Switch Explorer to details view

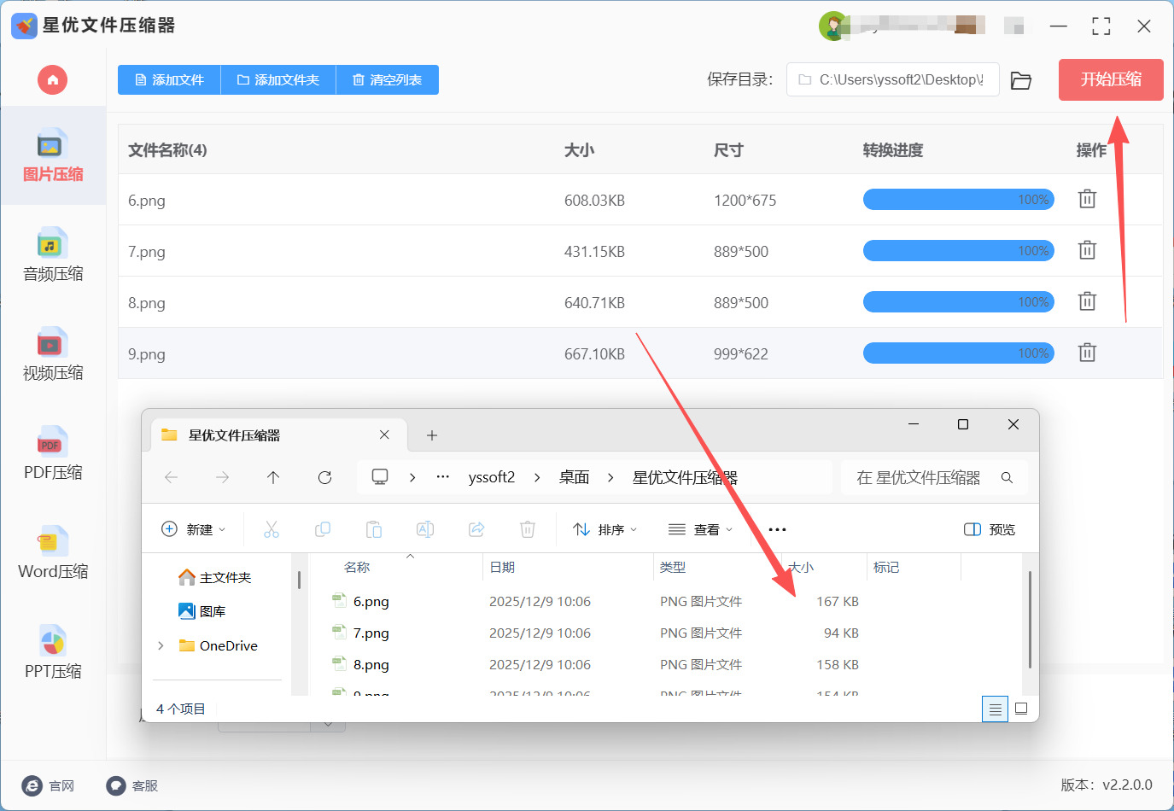[995, 709]
